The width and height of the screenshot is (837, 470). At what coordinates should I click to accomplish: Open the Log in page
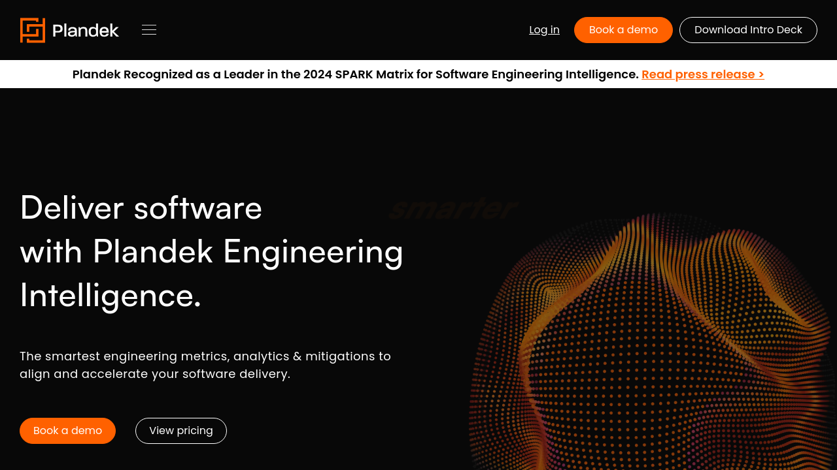coord(544,30)
